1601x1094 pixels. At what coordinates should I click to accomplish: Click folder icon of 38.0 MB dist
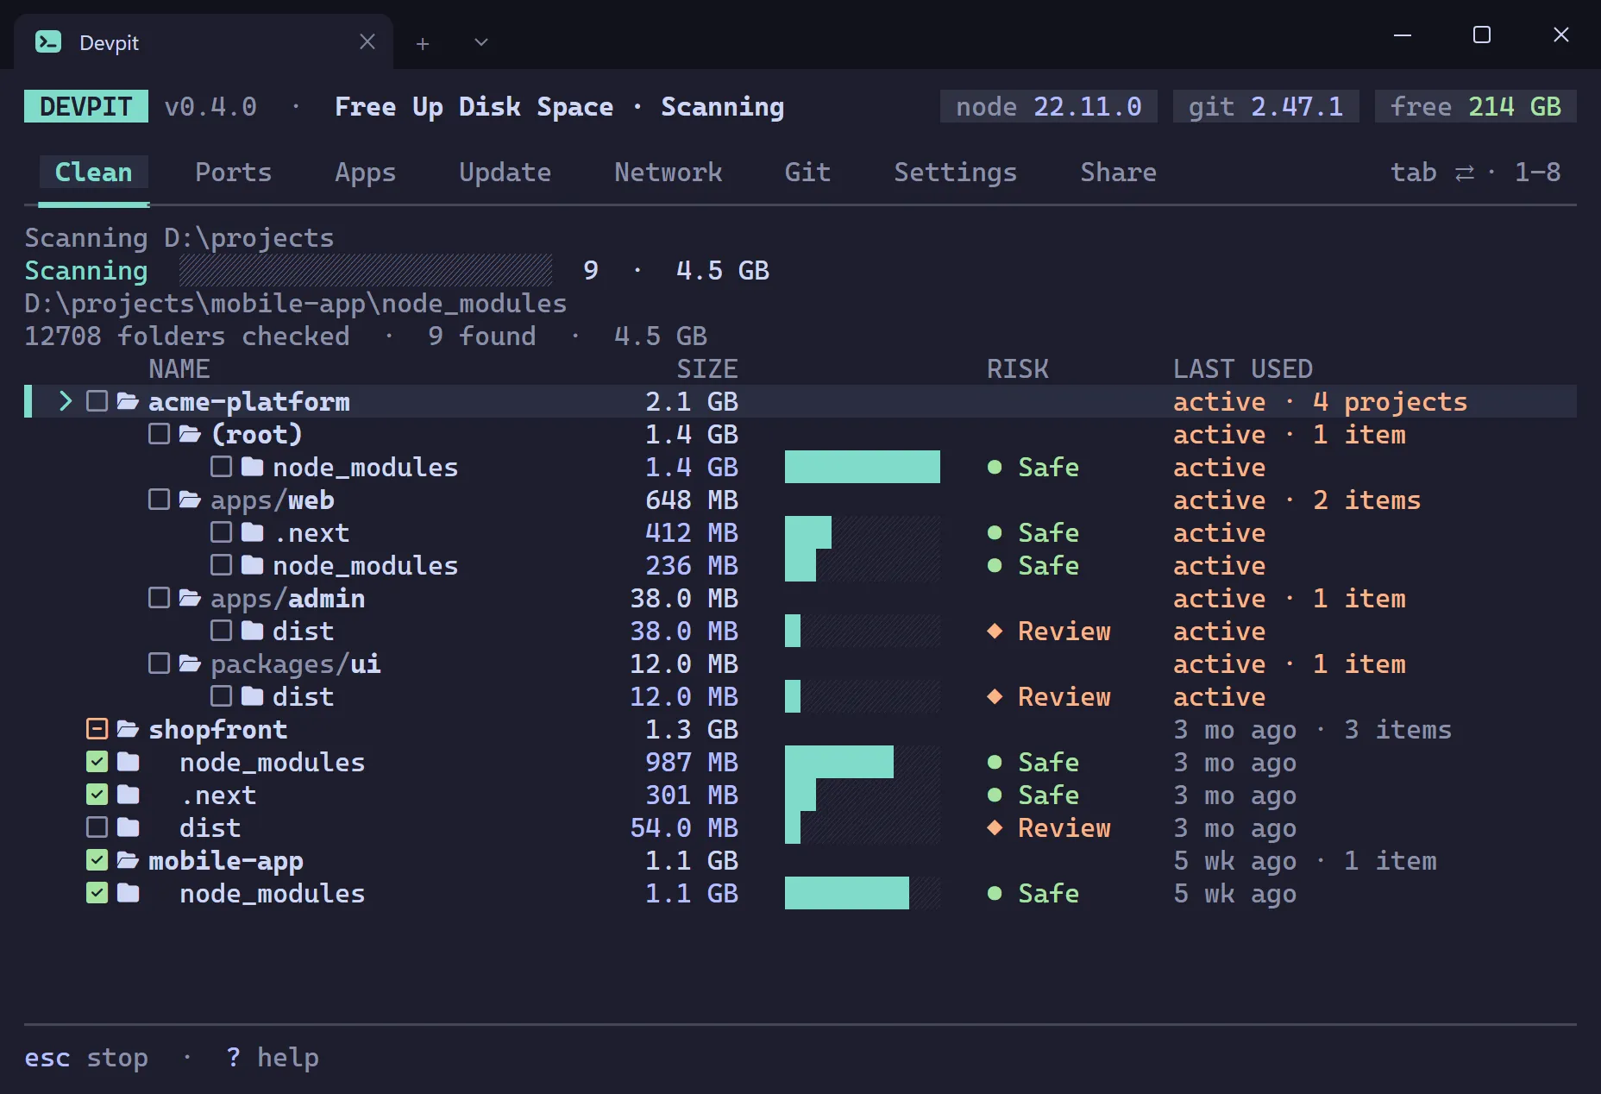252,631
